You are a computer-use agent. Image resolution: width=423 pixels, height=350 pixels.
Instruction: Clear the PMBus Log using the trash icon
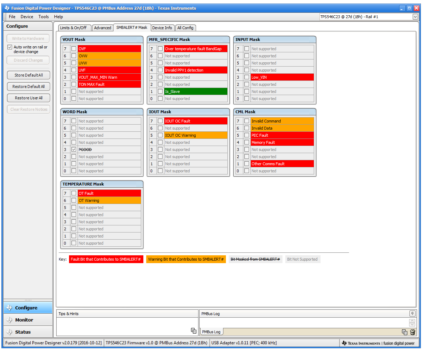tap(412, 332)
